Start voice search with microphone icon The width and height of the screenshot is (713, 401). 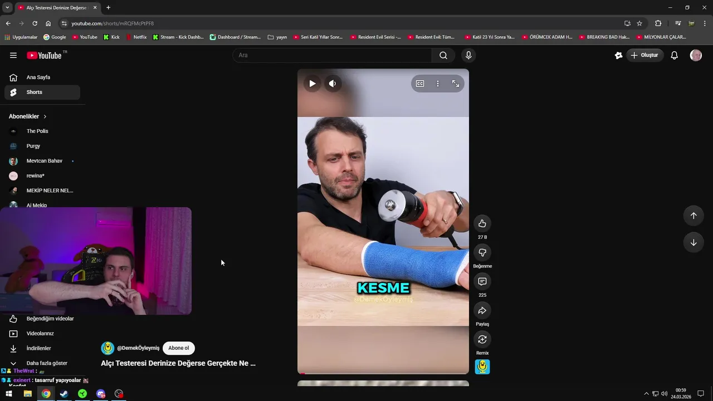468,55
